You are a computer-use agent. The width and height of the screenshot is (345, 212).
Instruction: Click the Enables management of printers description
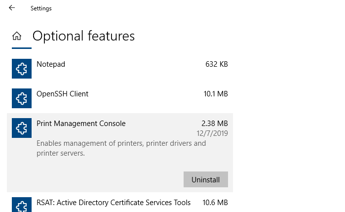(x=121, y=148)
